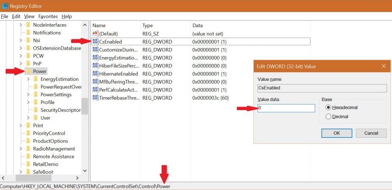Click the PowerSettings folder icon

point(36,95)
